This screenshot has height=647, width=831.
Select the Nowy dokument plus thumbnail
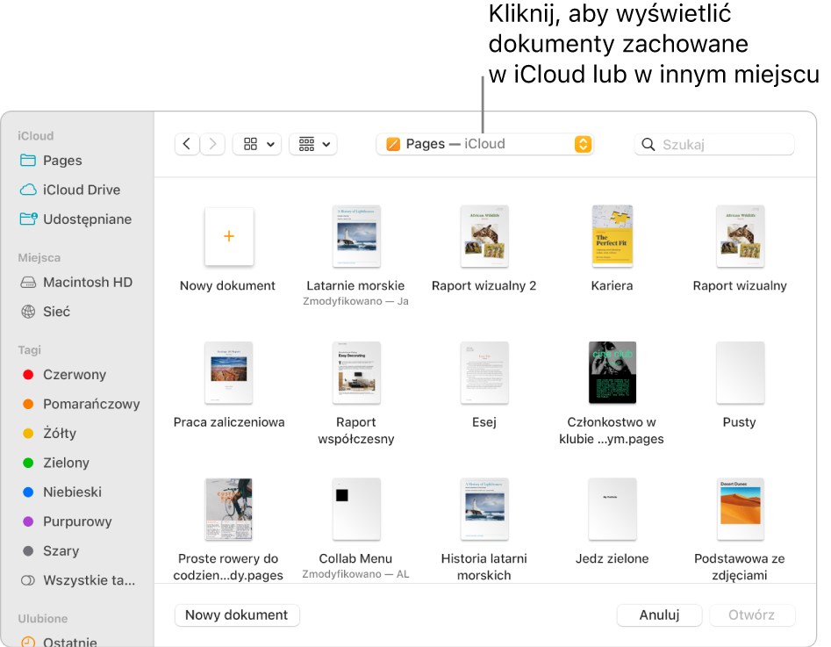point(229,236)
